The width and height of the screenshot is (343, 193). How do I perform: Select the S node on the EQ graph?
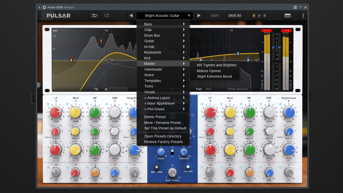(x=71, y=60)
